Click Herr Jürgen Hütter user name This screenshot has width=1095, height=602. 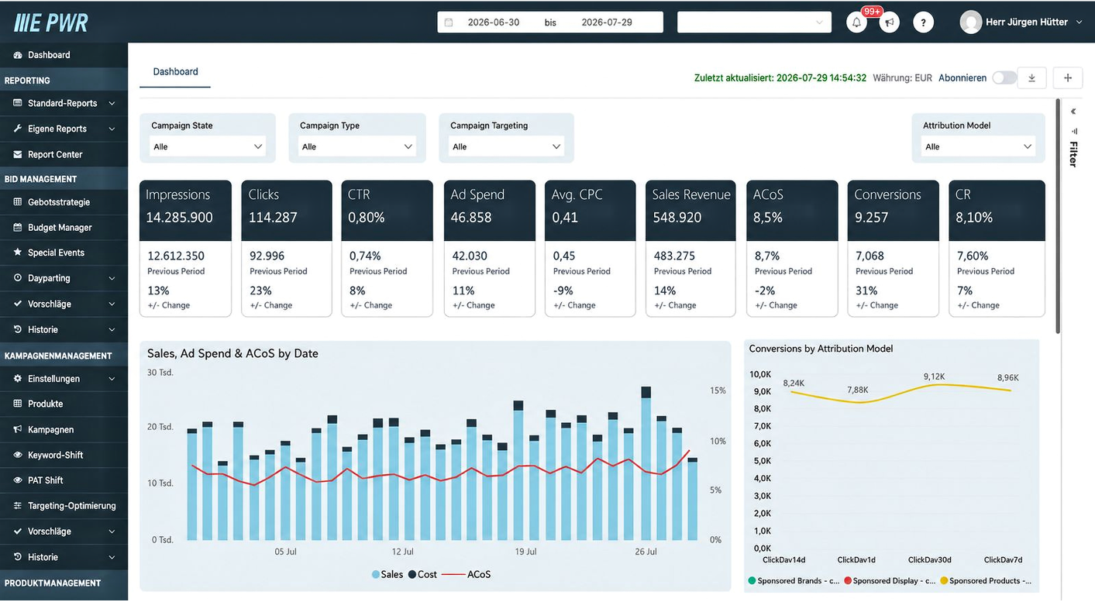click(x=1027, y=22)
